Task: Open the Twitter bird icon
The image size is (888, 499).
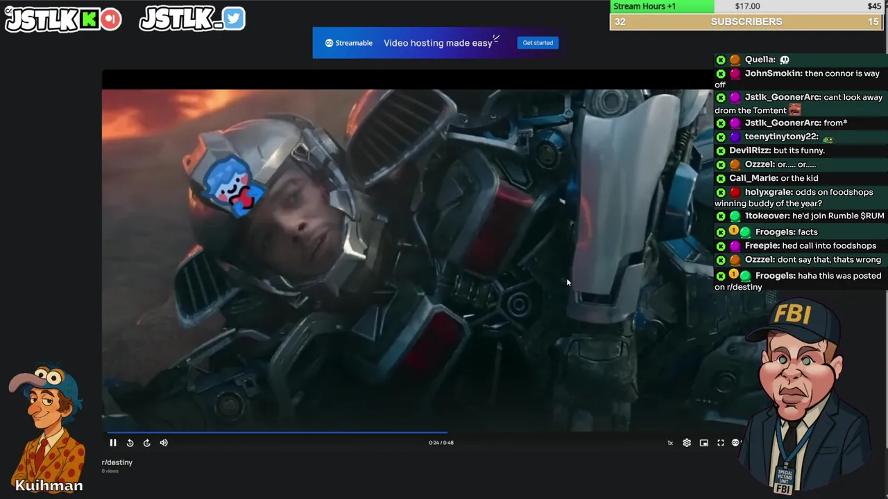Action: (x=234, y=19)
